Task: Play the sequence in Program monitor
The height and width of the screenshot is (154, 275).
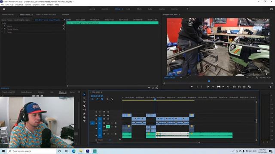Action: [219, 86]
